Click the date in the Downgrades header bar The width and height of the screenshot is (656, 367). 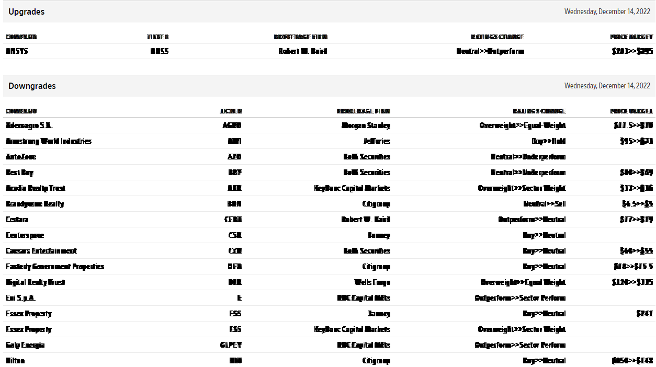607,86
